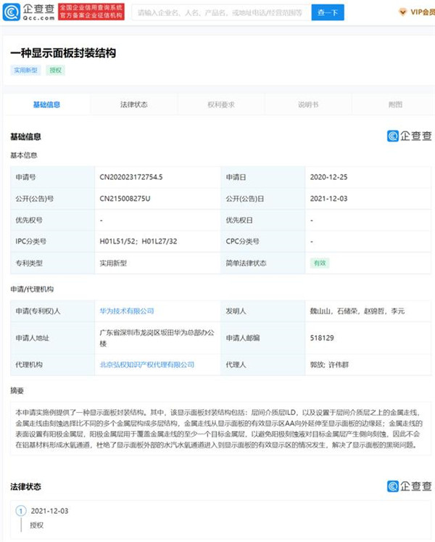The image size is (435, 542).
Task: Open the 权利要求 tab
Action: pos(220,104)
